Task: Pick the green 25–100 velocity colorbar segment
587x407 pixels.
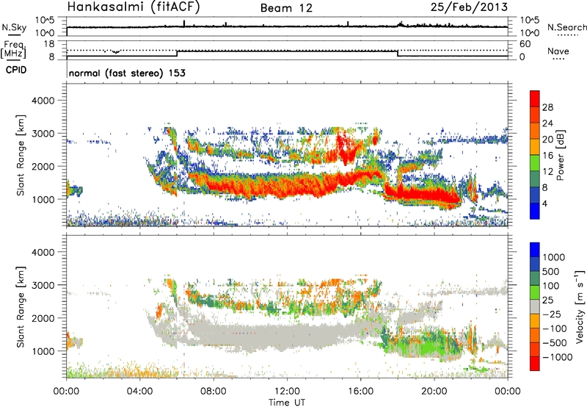Action: [535, 292]
